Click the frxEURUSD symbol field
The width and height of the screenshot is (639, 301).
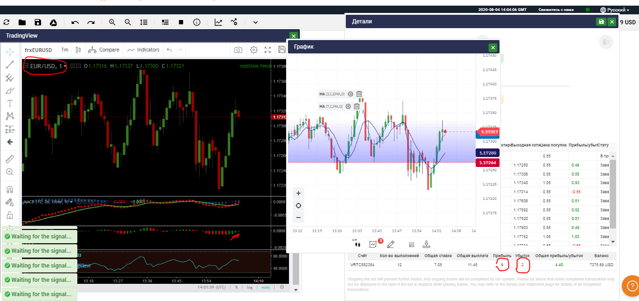click(x=38, y=50)
